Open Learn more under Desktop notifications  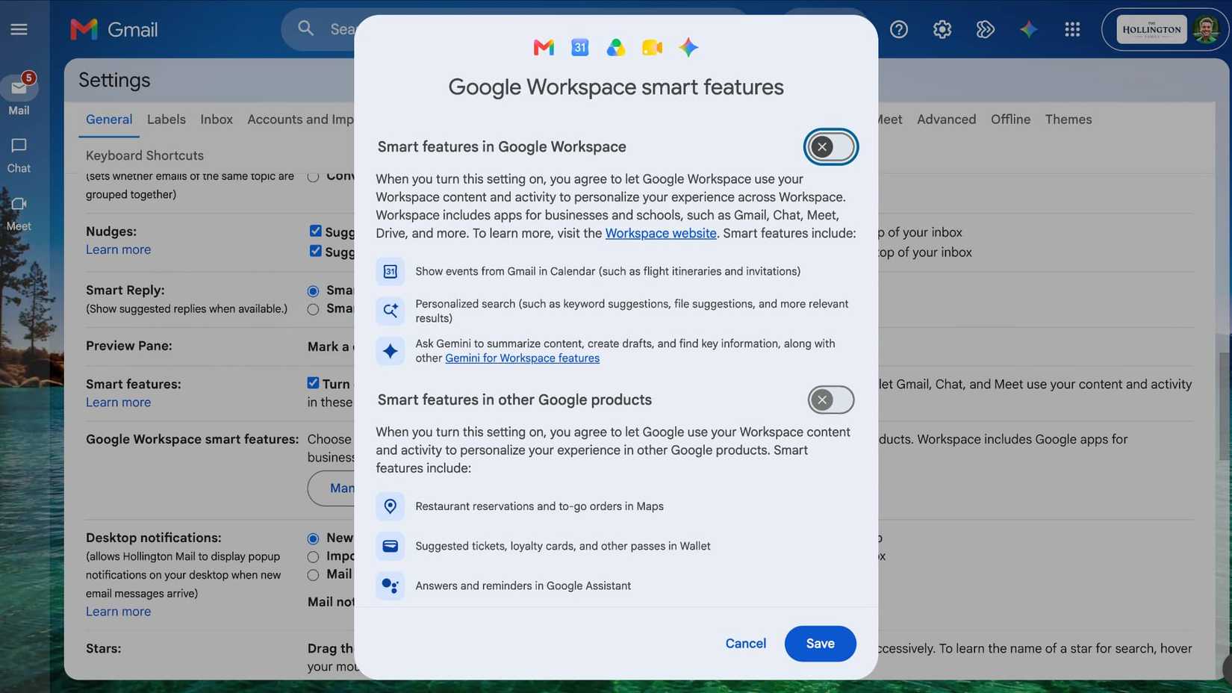pyautogui.click(x=118, y=612)
